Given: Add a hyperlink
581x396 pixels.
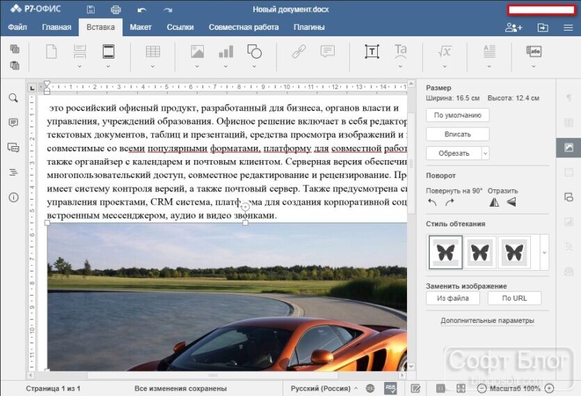Looking at the screenshot, I should tap(299, 52).
